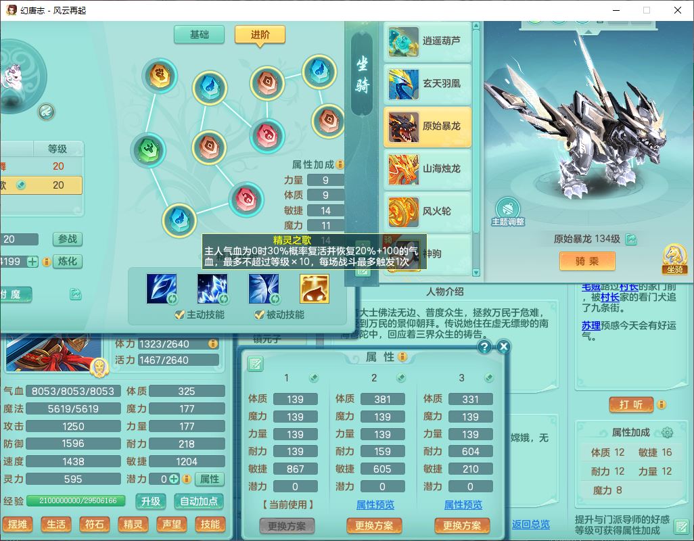The width and height of the screenshot is (694, 541).
Task: Click the edit icon next to 原始暴龙 134级
Action: [631, 239]
